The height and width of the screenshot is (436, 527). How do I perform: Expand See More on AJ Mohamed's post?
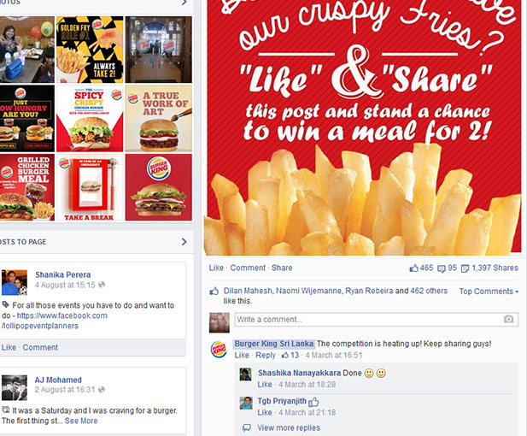(x=81, y=421)
